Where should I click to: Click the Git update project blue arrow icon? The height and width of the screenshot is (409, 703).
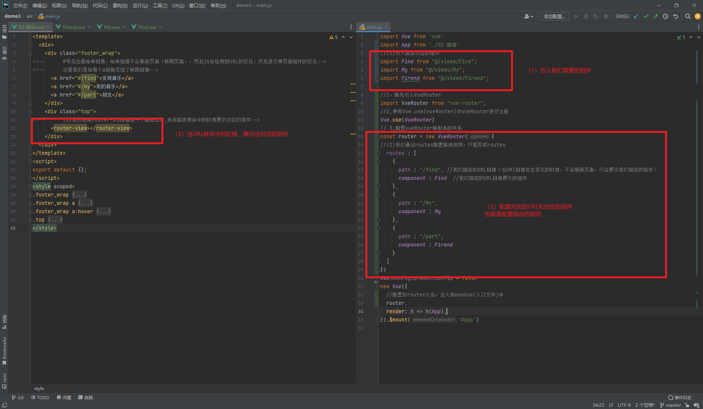pos(636,16)
